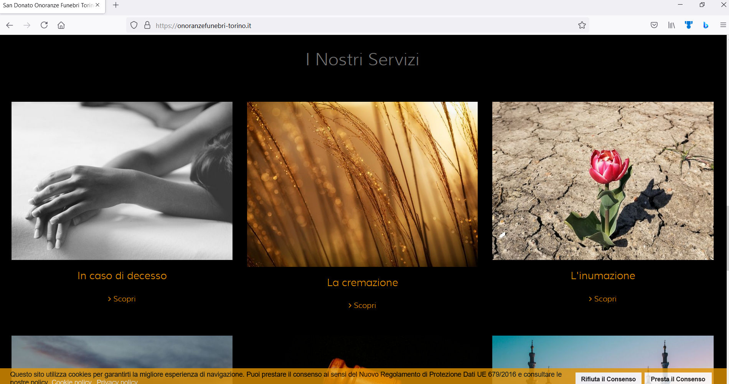Screen dimensions: 729x384
Task: Open the Firefox hamburger menu
Action: (723, 25)
